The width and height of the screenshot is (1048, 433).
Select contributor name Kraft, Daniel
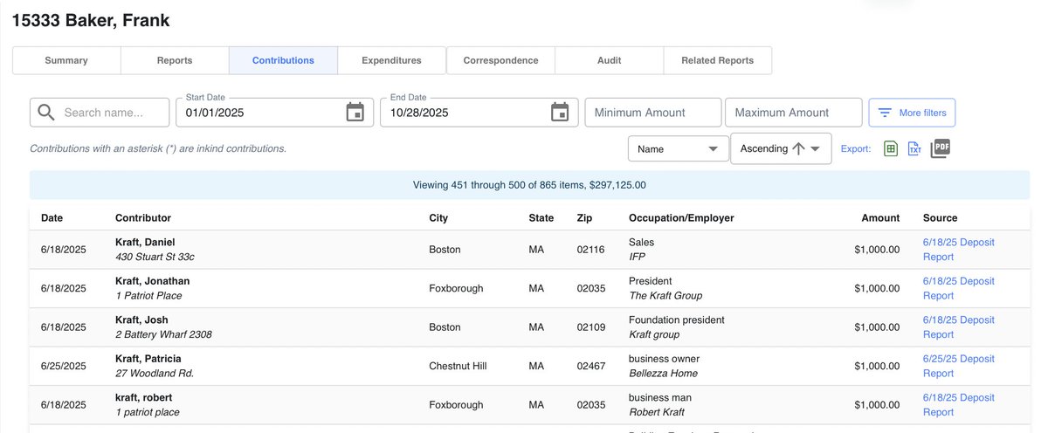click(145, 242)
